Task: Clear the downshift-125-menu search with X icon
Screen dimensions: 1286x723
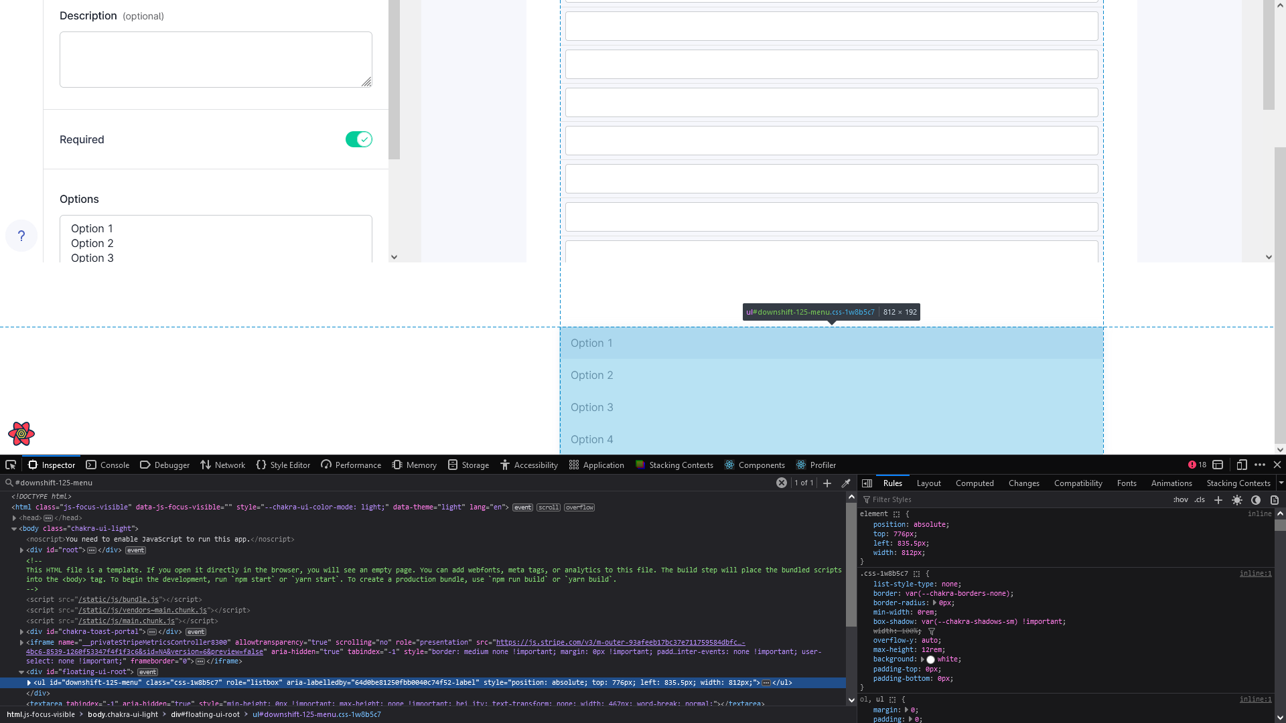Action: [782, 482]
